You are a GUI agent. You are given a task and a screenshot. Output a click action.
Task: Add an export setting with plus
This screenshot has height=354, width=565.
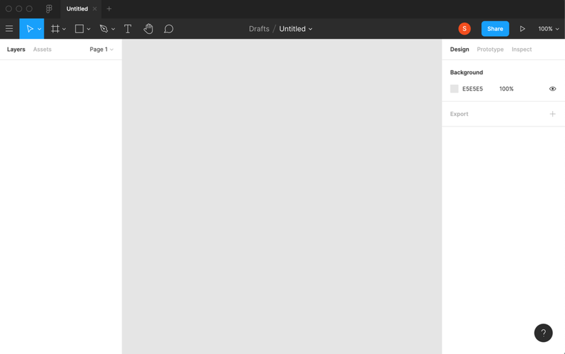pos(552,114)
